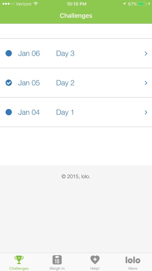Open the Day 3 challenge label
Image resolution: width=152 pixels, height=271 pixels.
pos(65,53)
